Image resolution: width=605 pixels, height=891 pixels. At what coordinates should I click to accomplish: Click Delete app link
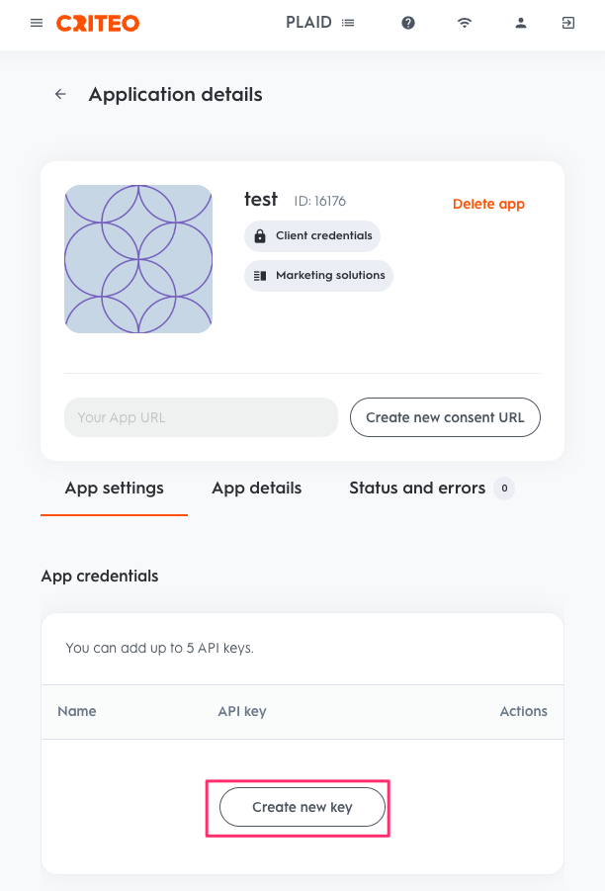point(488,204)
